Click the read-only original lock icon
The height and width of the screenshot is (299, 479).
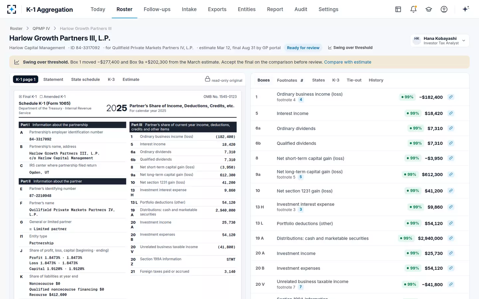pos(208,79)
